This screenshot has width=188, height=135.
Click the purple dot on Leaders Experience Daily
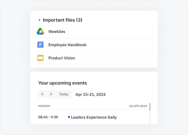coord(69,117)
